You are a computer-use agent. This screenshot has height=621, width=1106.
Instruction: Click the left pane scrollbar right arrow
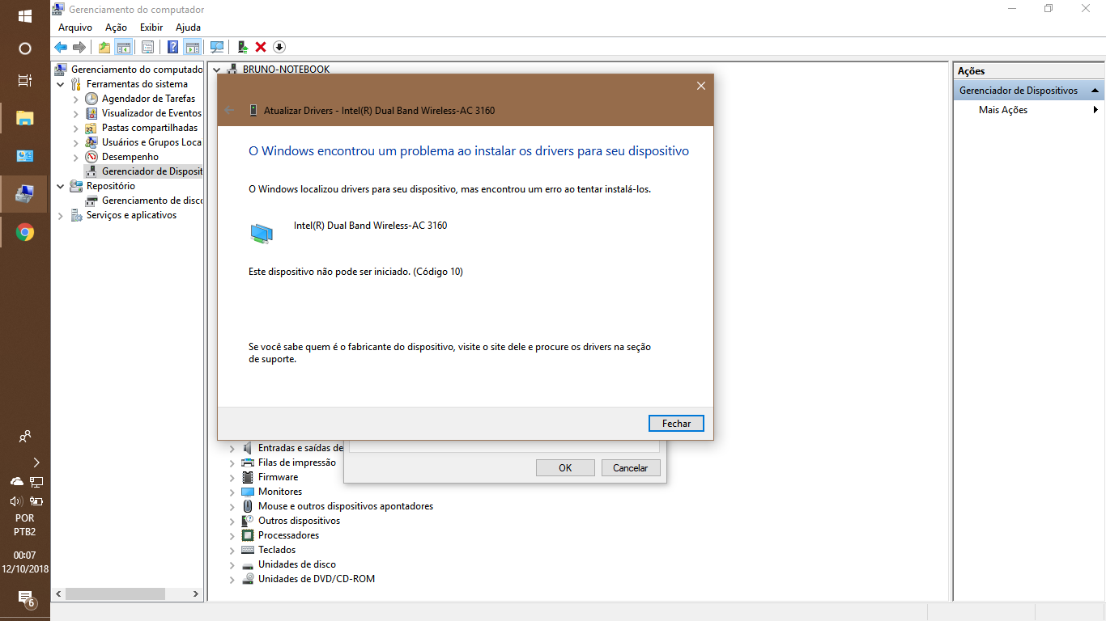pyautogui.click(x=197, y=594)
